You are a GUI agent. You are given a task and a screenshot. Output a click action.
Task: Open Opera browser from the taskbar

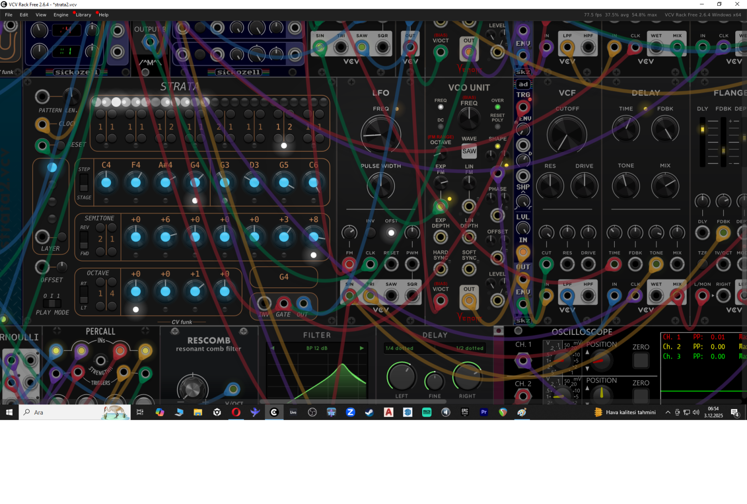click(236, 412)
